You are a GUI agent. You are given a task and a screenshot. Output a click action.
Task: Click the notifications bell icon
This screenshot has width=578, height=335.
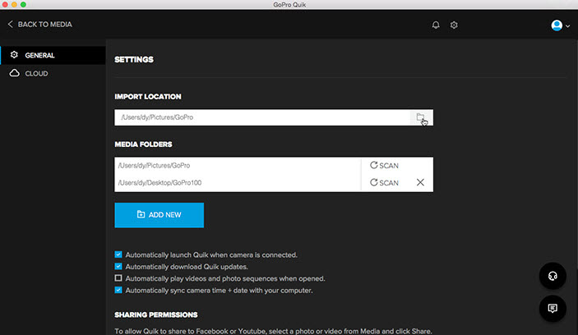436,25
